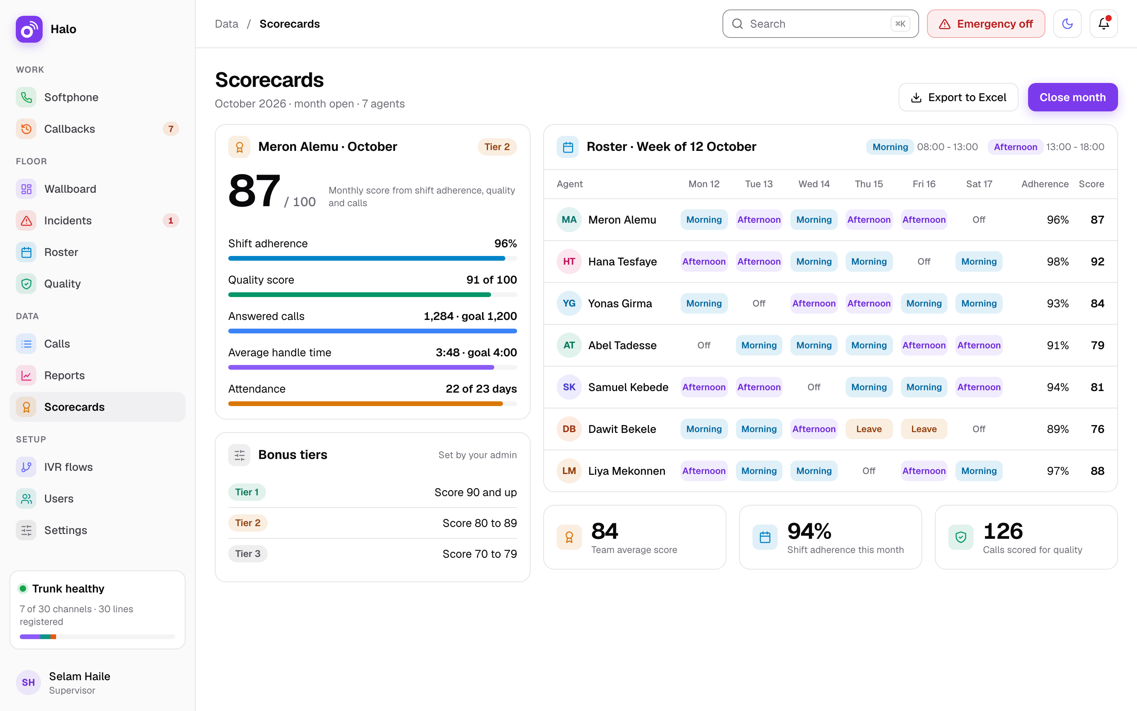This screenshot has height=711, width=1137.
Task: Click the Morning legend badge in roster header
Action: tap(890, 147)
